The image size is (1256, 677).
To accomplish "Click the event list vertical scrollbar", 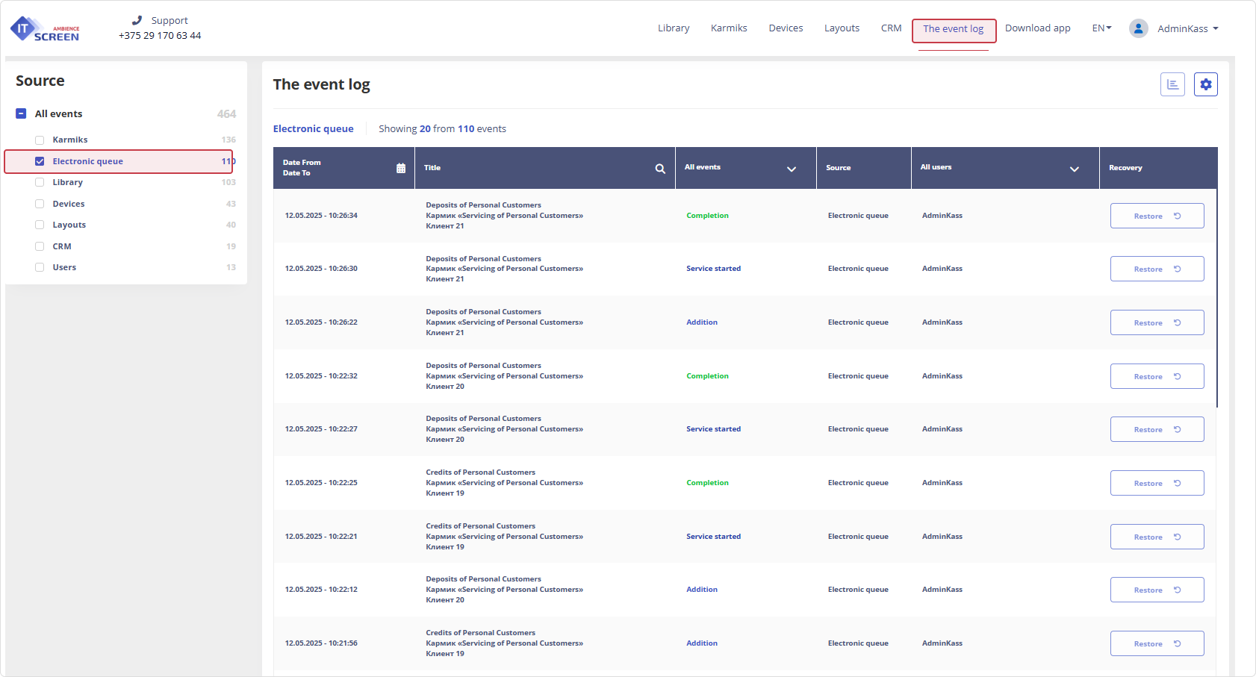I will [x=1217, y=299].
